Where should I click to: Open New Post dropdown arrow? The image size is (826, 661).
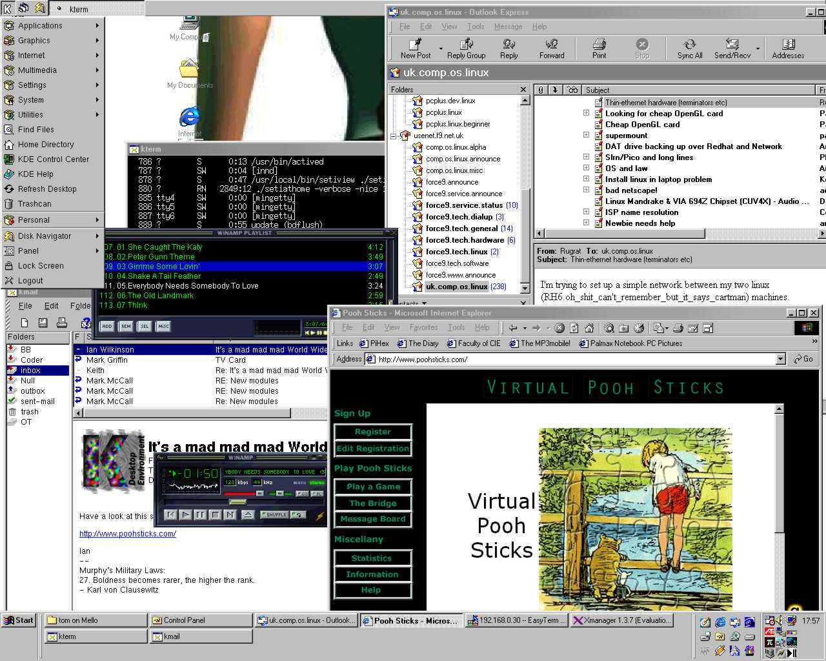tap(441, 48)
